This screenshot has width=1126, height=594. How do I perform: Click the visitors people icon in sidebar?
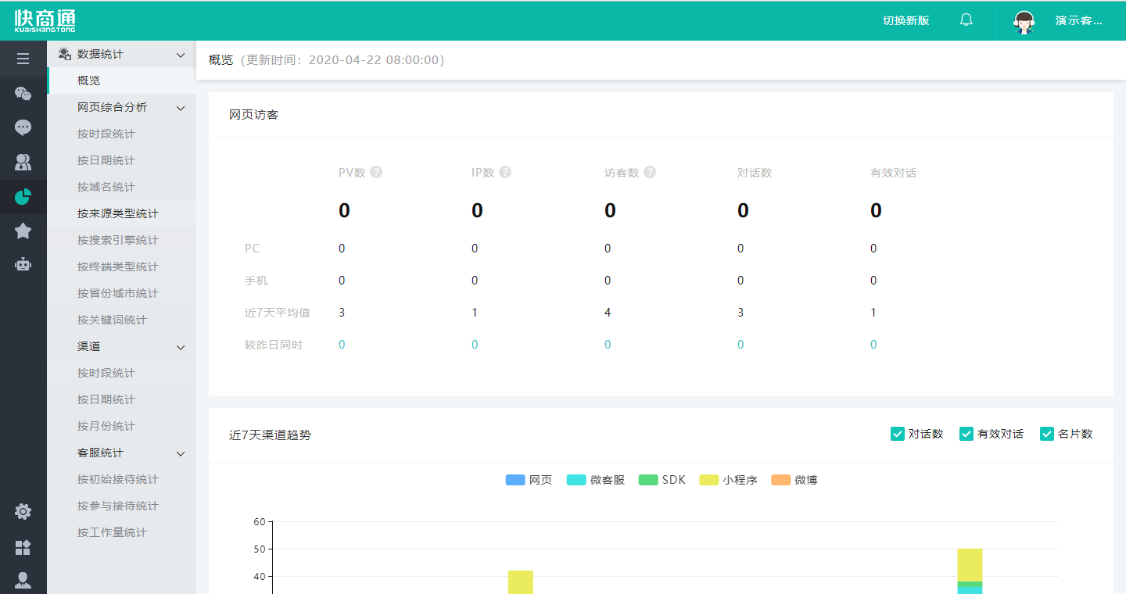(x=23, y=163)
